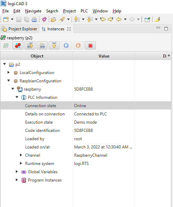Click the Next Annotation down-arrow icon
Viewport: 173px width, 207px height.
77,19
